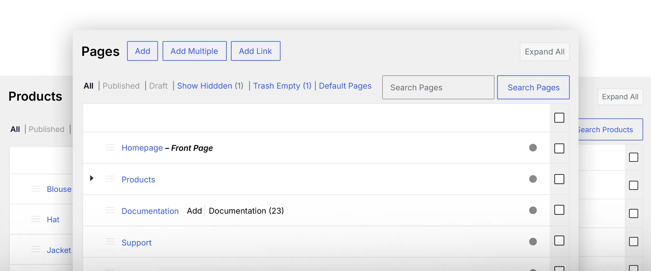Check the Support row checkbox
This screenshot has width=651, height=271.
pos(559,240)
